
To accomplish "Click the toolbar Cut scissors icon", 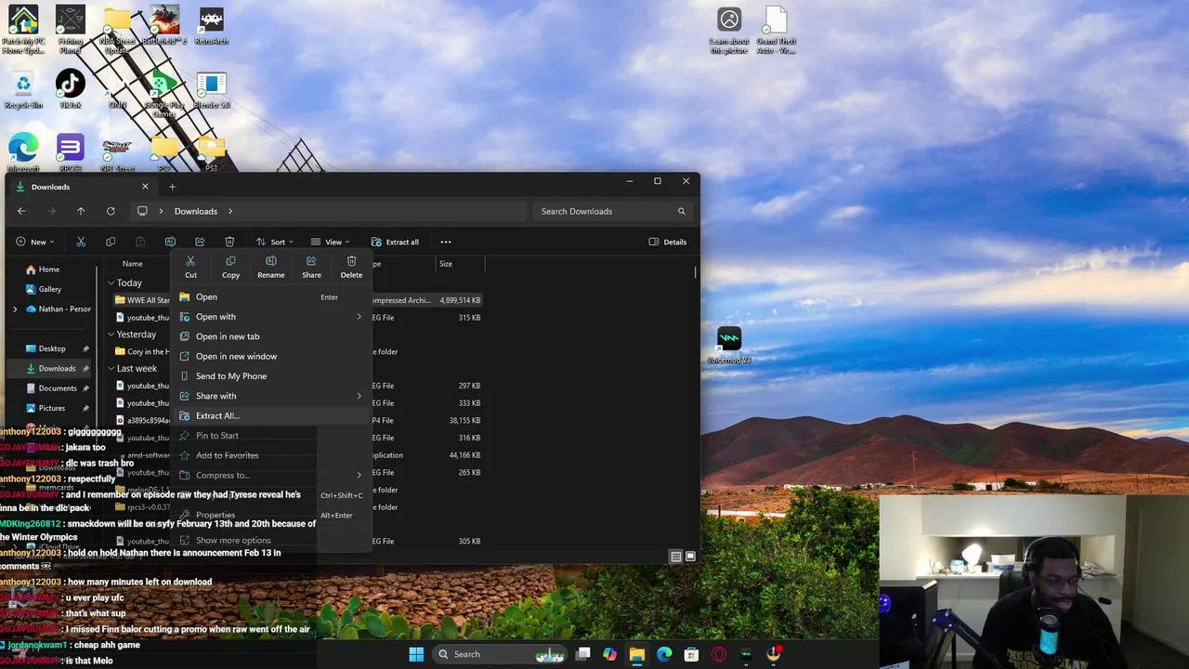I will tap(81, 242).
